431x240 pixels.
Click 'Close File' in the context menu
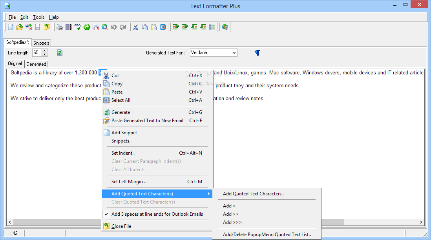click(x=121, y=226)
